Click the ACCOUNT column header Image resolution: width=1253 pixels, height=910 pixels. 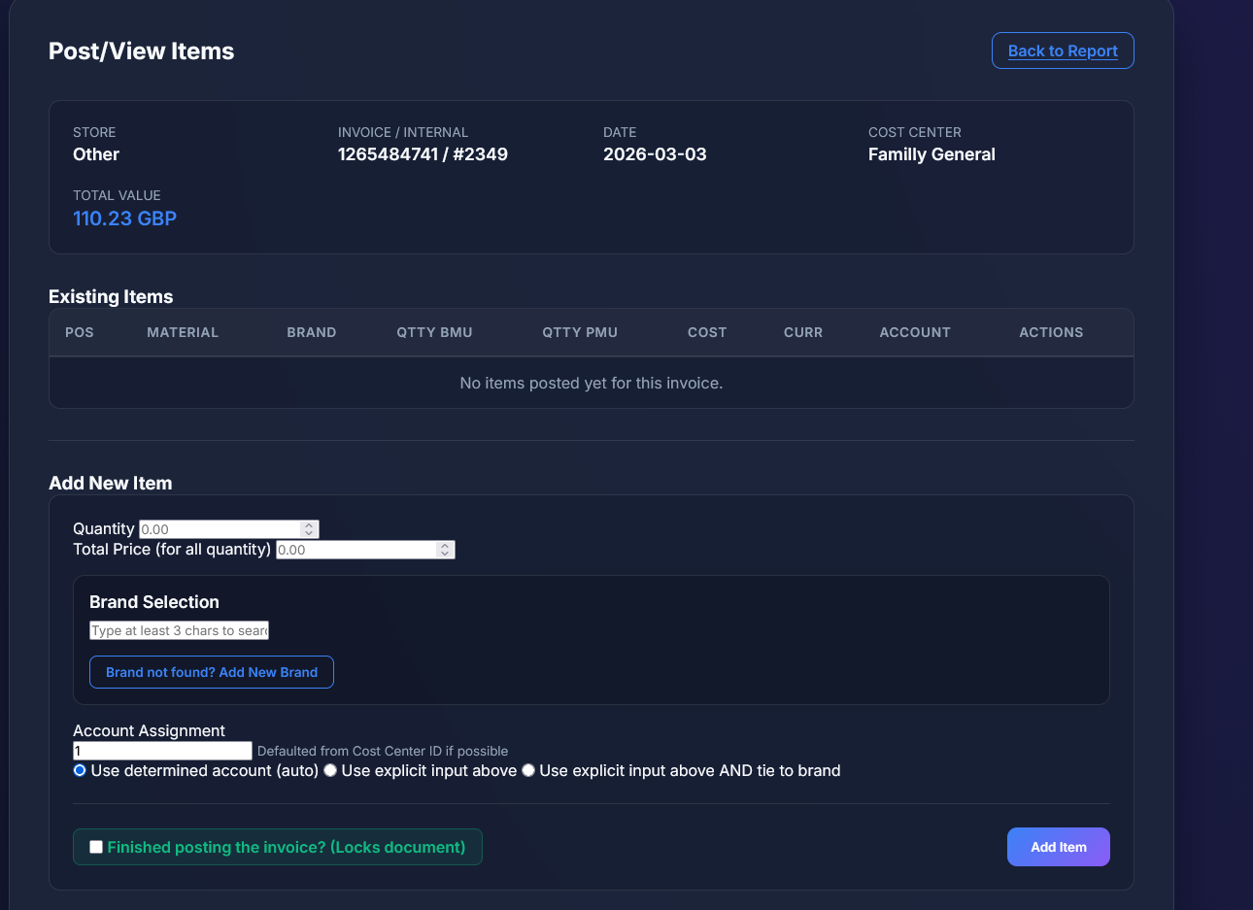click(x=914, y=332)
